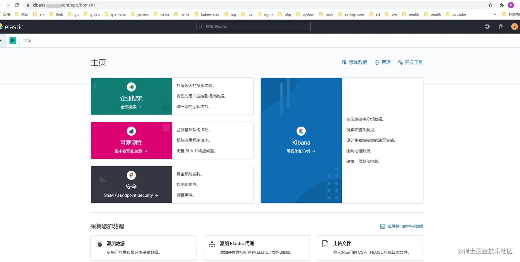The height and width of the screenshot is (262, 520).
Task: Click the 添加 Elastic 代理 card icon
Action: tap(212, 244)
